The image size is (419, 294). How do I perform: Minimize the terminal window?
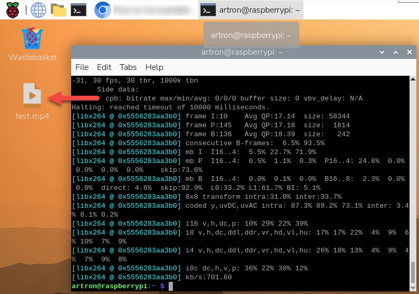(x=383, y=52)
